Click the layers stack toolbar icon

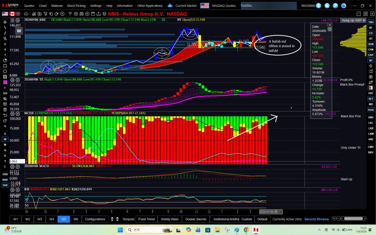click(x=104, y=14)
